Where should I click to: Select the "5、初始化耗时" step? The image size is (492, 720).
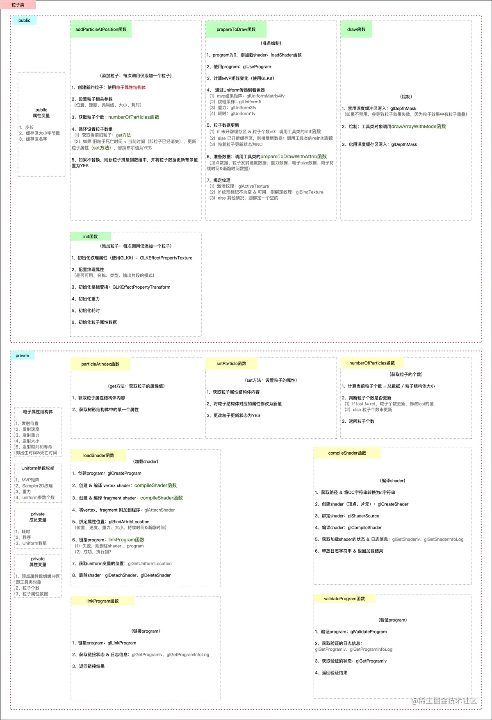click(86, 311)
